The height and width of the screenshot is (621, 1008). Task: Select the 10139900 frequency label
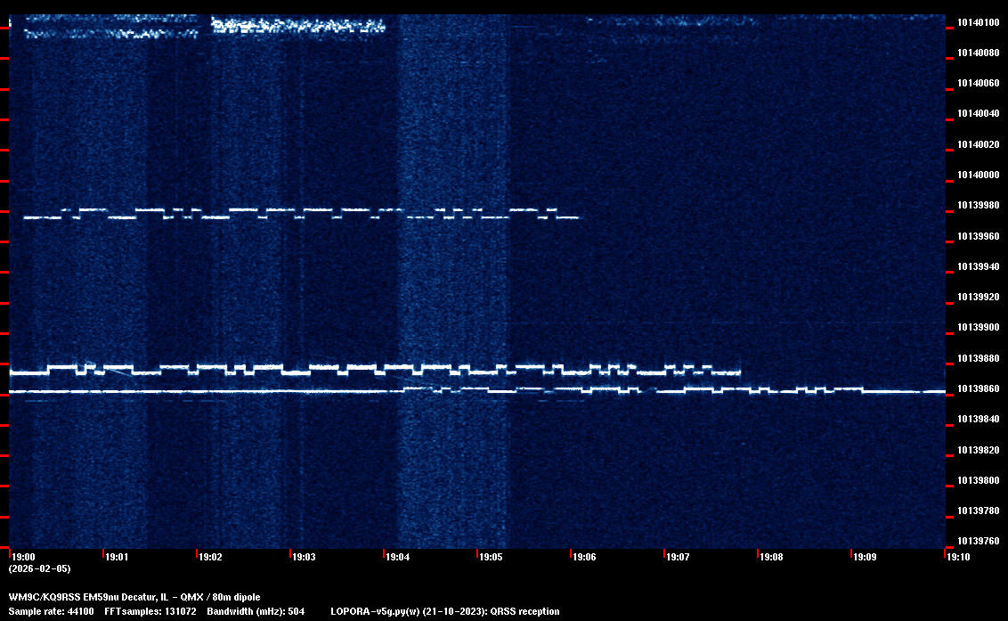click(x=979, y=327)
